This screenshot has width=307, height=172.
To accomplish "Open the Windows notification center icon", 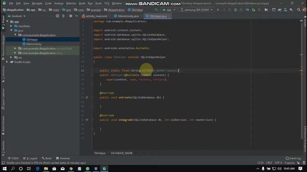I will [x=301, y=169].
